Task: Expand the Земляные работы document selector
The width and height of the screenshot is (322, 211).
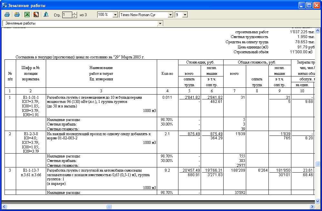Action: pos(160,24)
